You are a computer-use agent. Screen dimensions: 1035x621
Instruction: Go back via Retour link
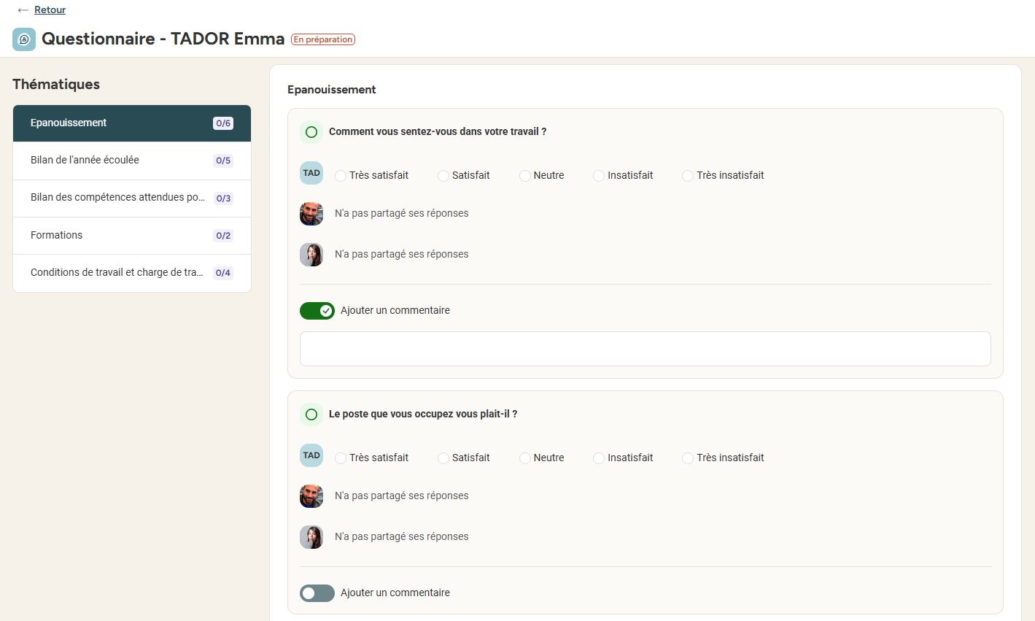pyautogui.click(x=50, y=10)
